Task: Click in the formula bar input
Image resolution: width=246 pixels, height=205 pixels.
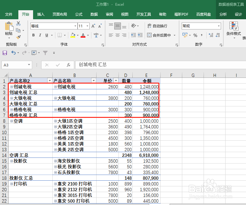Action: (161, 65)
